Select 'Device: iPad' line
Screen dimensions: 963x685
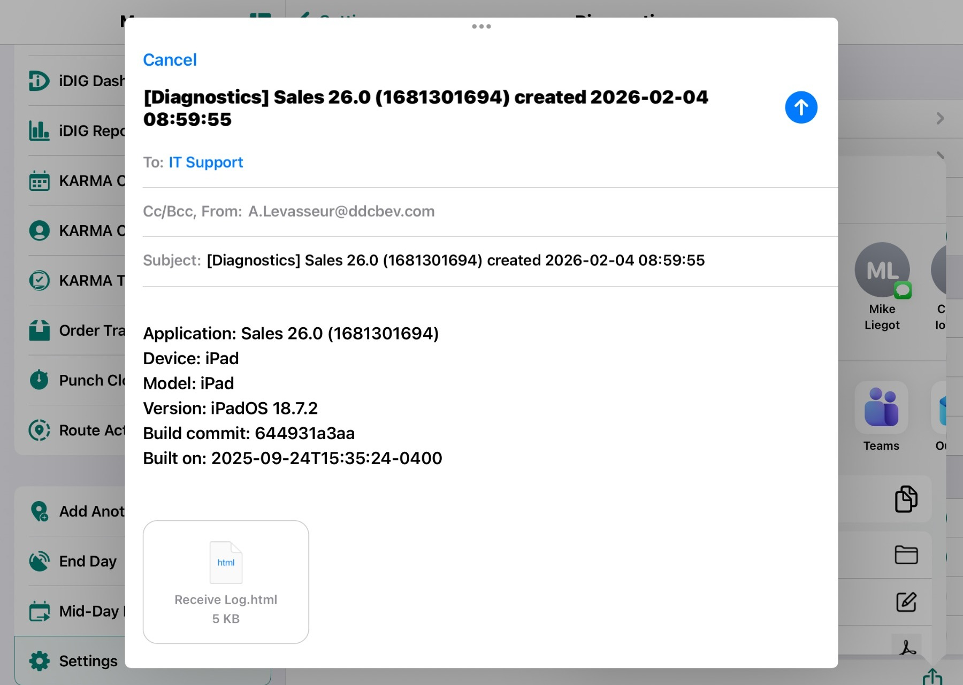[191, 358]
